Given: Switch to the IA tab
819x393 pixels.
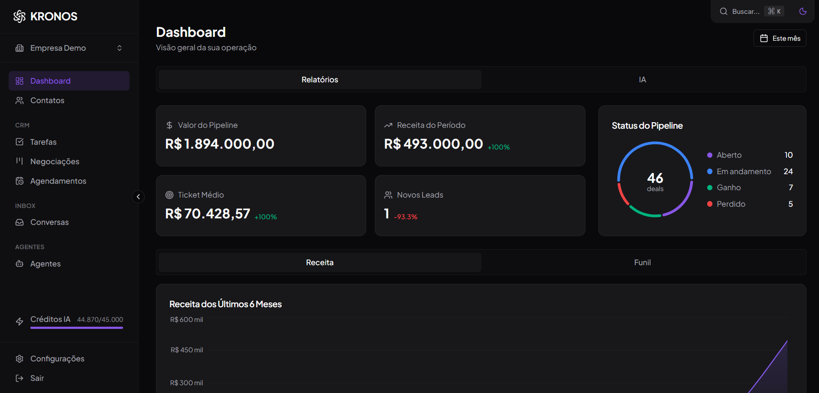Looking at the screenshot, I should 642,79.
